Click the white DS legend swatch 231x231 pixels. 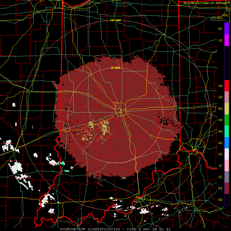point(227,154)
